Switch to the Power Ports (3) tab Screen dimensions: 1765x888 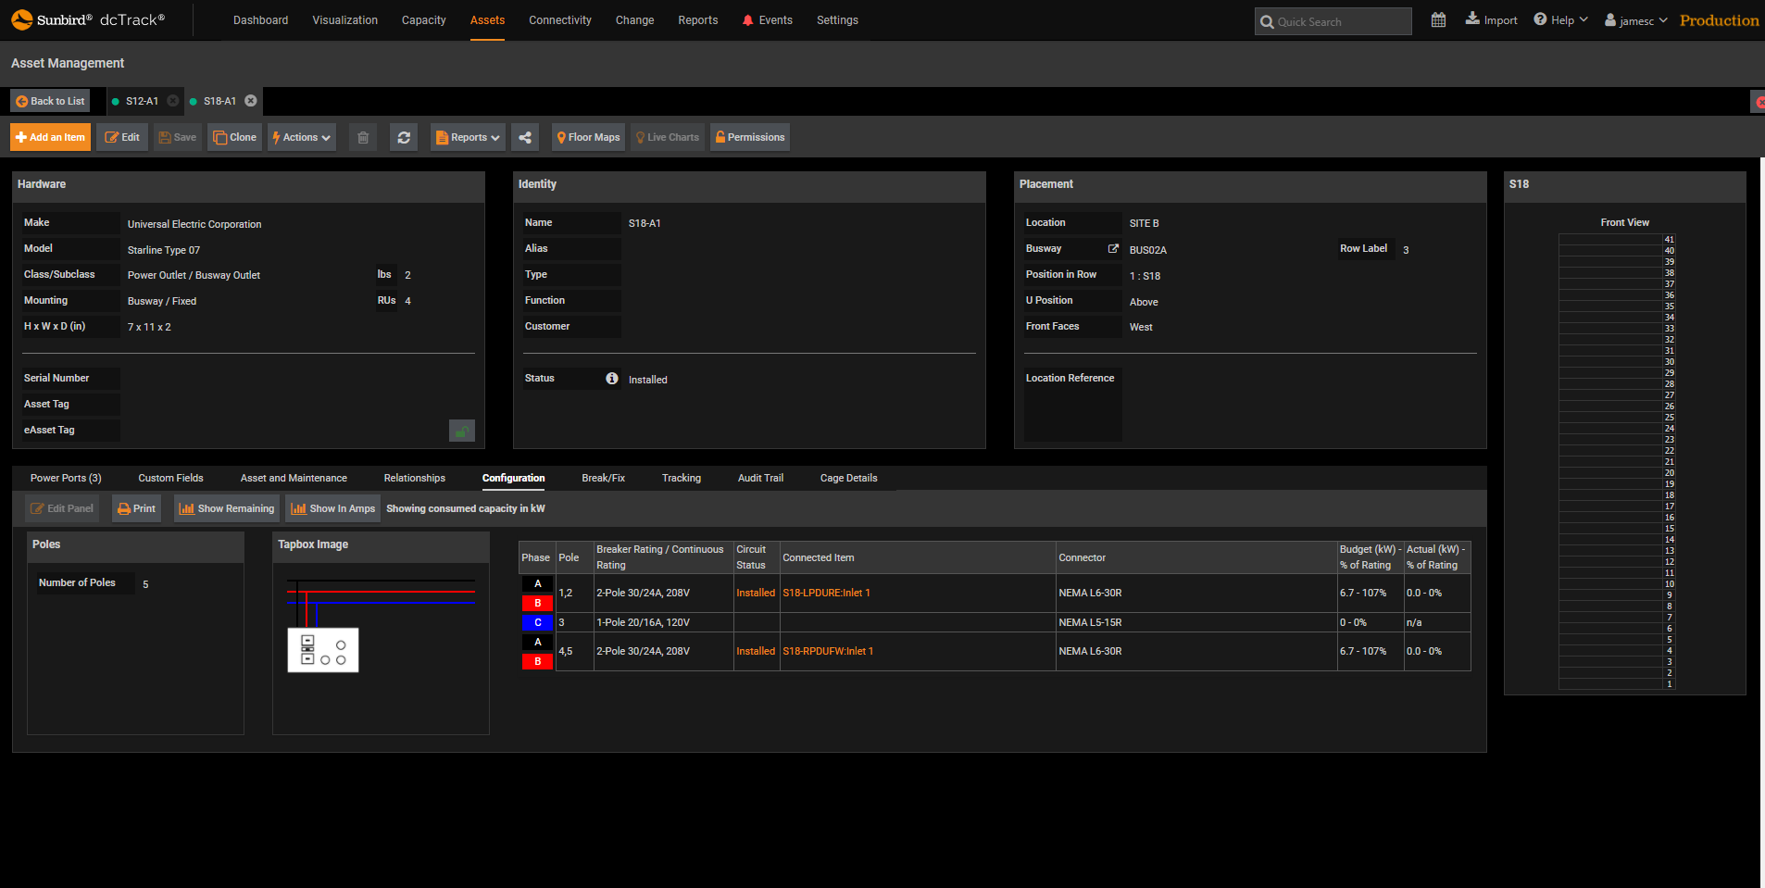(66, 478)
